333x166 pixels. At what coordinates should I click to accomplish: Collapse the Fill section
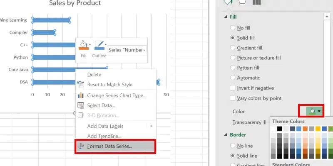pyautogui.click(x=225, y=17)
